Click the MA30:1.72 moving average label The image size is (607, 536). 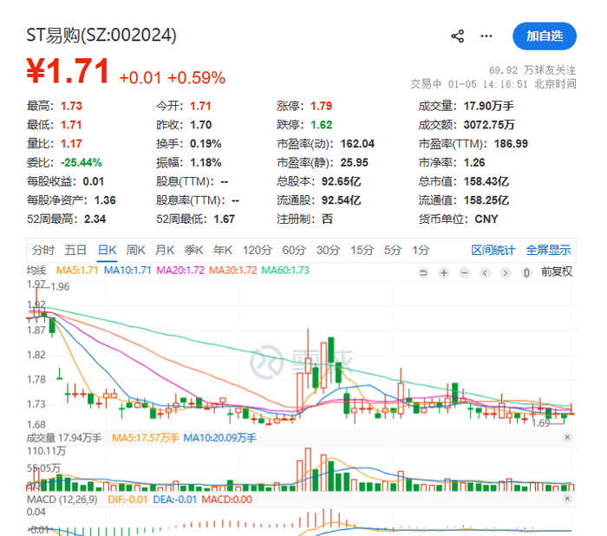232,271
